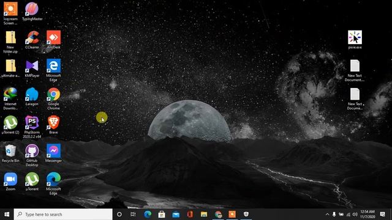The width and height of the screenshot is (392, 220).
Task: Select the Recycle Bin icon
Action: pos(10,153)
